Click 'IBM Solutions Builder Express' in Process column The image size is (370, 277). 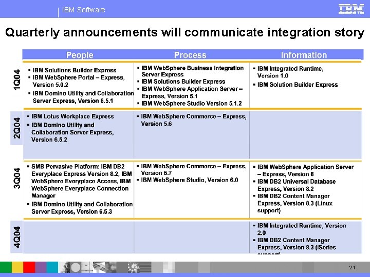(x=183, y=82)
